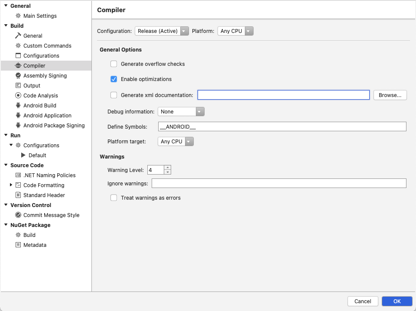Screen dimensions: 416x311
Task: Click the Define Symbols text field
Action: pos(282,126)
